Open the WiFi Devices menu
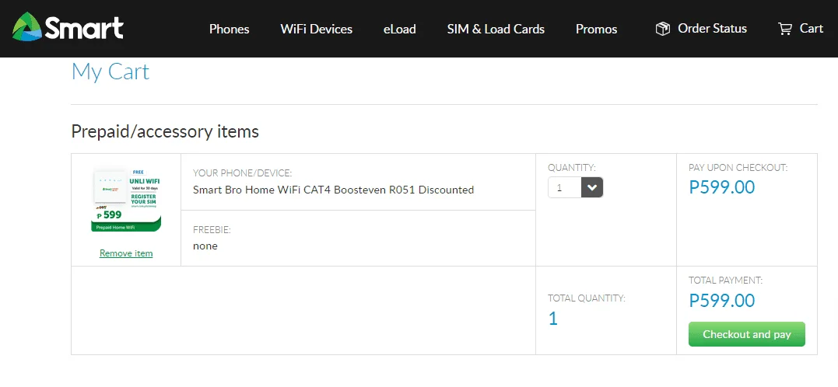 point(317,29)
